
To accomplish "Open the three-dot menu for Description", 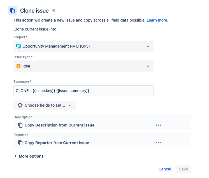I will [159, 125].
